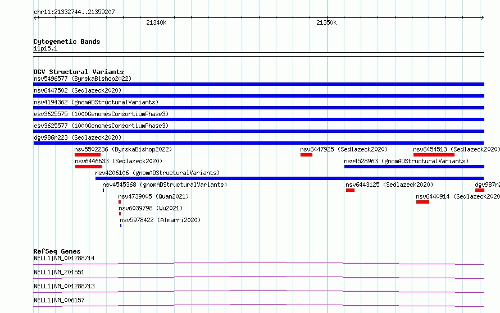Click the nsv5496577 (ByrskaBishop2022) variant label
The image size is (500, 313).
tap(83, 79)
